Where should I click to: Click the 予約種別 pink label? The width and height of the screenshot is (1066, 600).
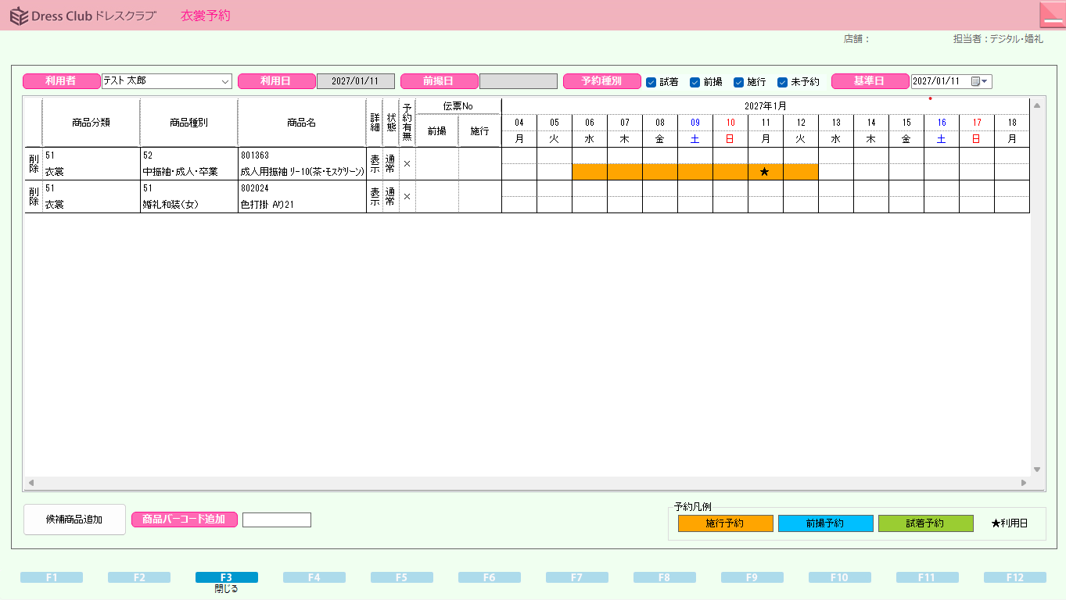click(x=601, y=81)
